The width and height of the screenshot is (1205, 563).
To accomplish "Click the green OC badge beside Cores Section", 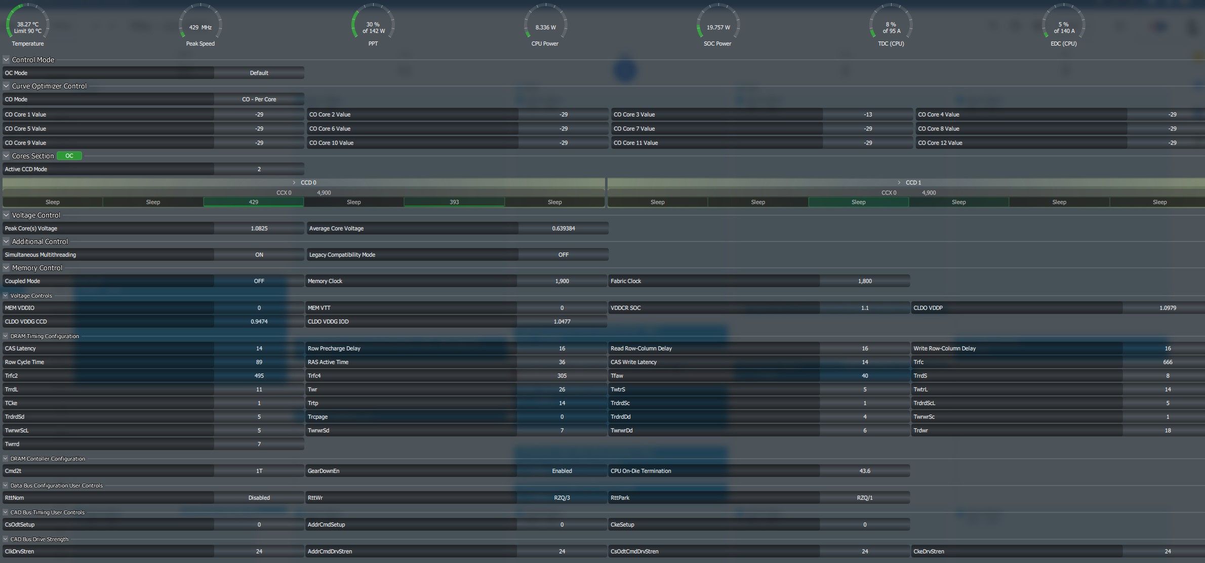I will (x=69, y=156).
